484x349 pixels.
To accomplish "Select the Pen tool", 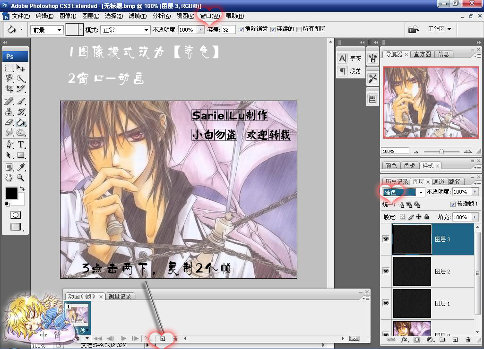I will 9,145.
